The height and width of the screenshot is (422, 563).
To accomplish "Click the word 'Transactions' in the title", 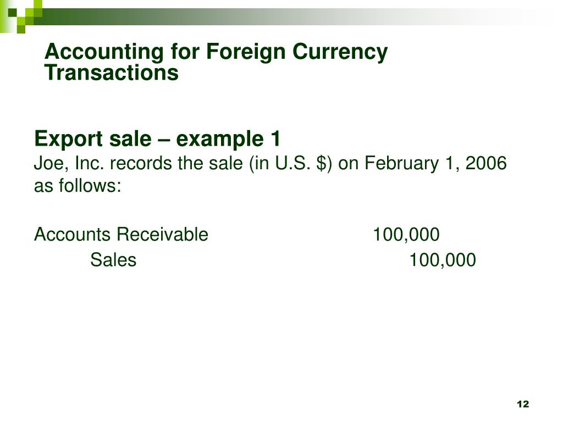I will point(111,73).
